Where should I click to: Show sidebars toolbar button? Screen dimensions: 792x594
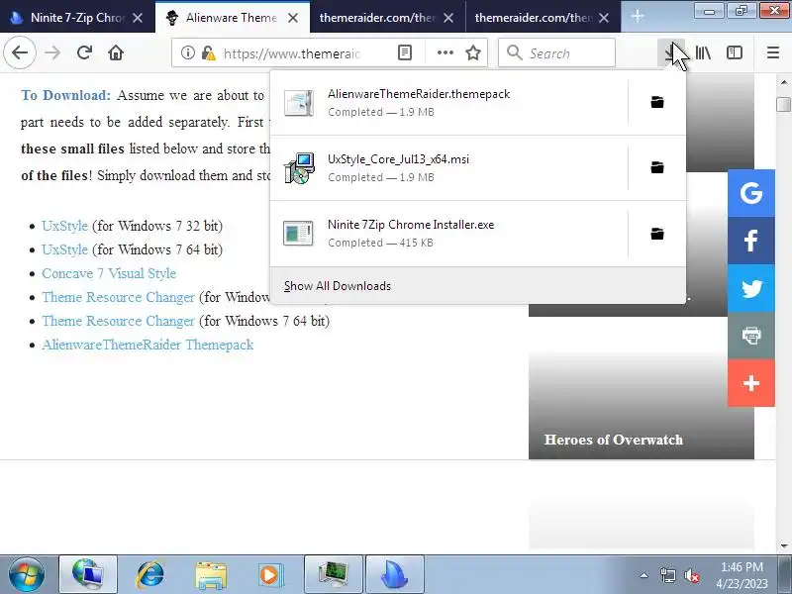[x=735, y=52]
